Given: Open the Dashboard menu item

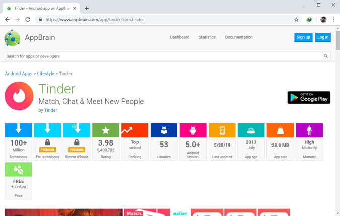Looking at the screenshot, I should 179,37.
